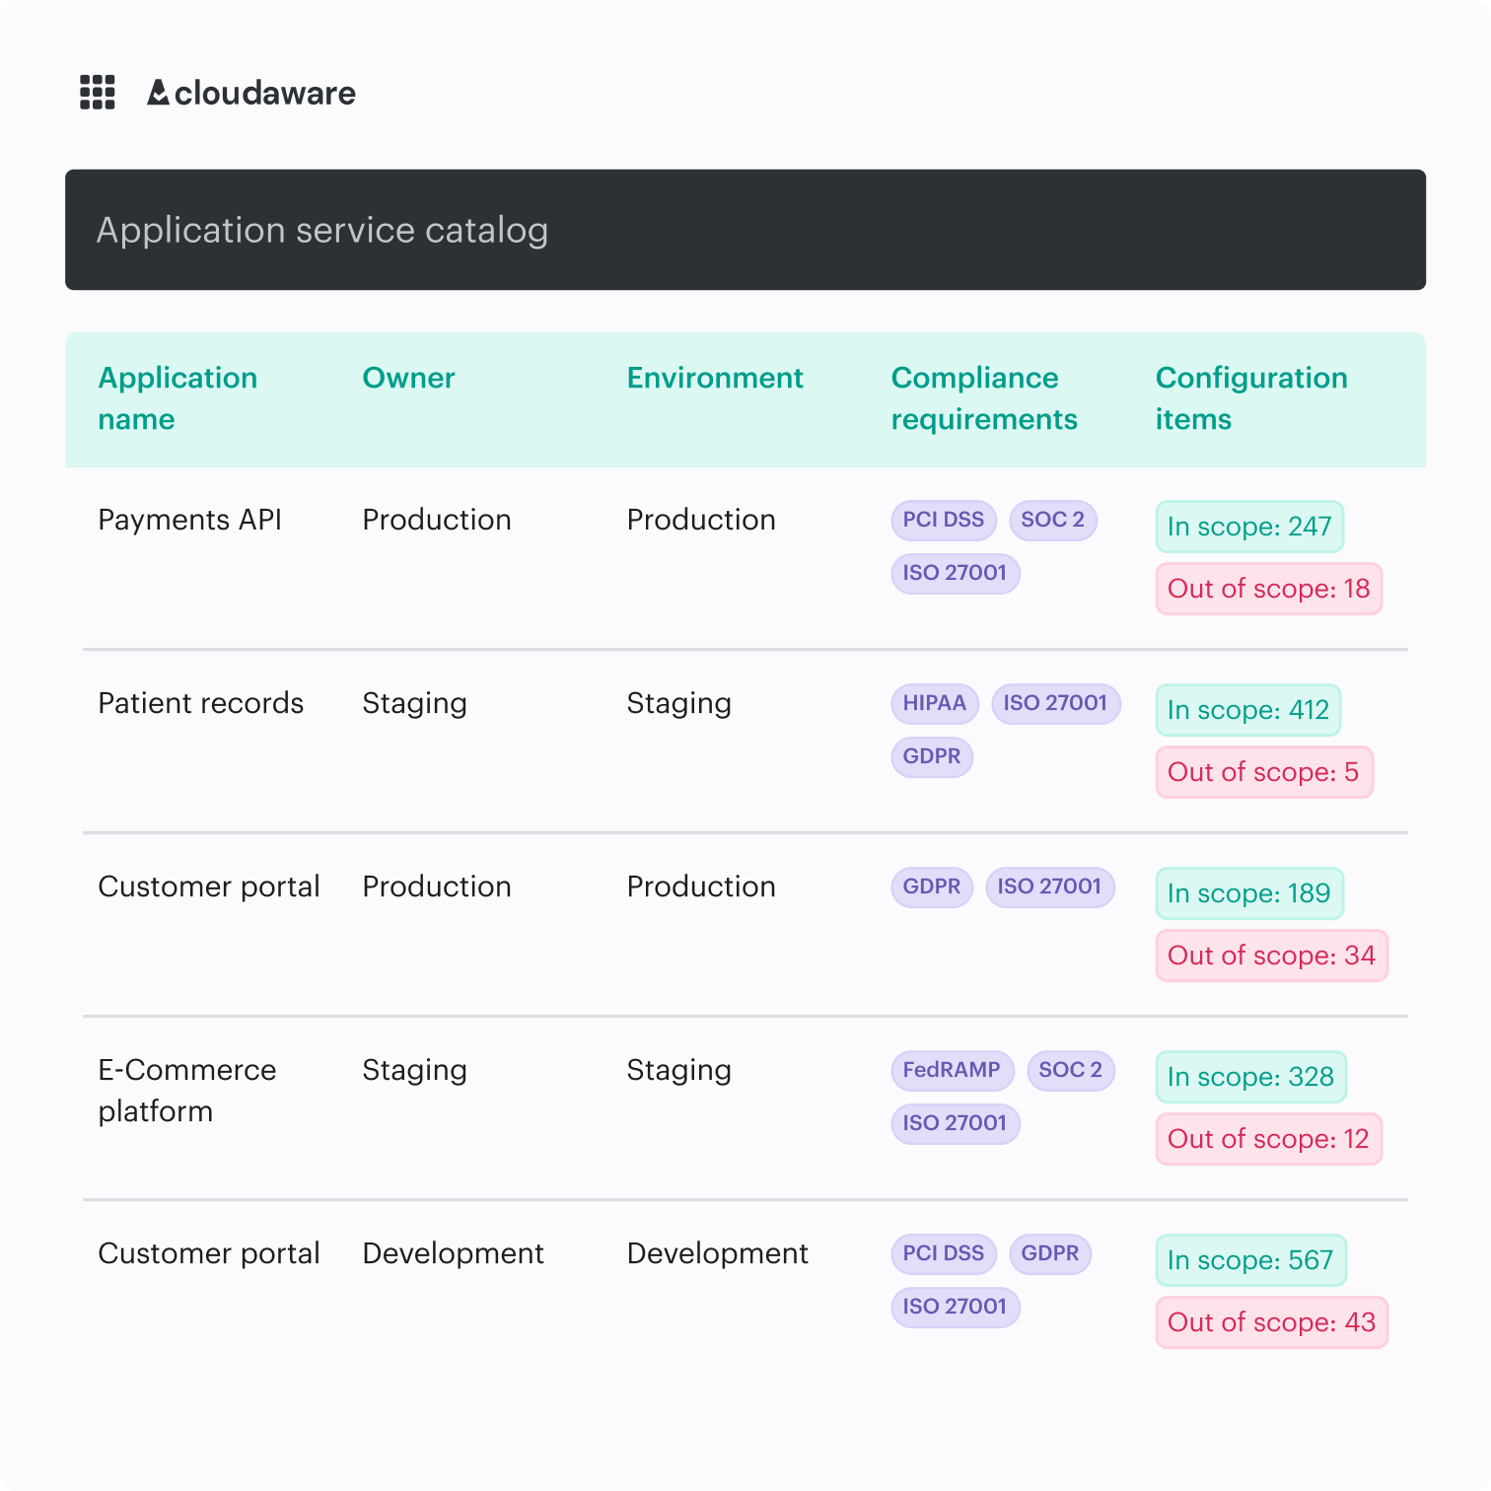The image size is (1491, 1491).
Task: Click the Compliance requirements column header
Action: [983, 398]
